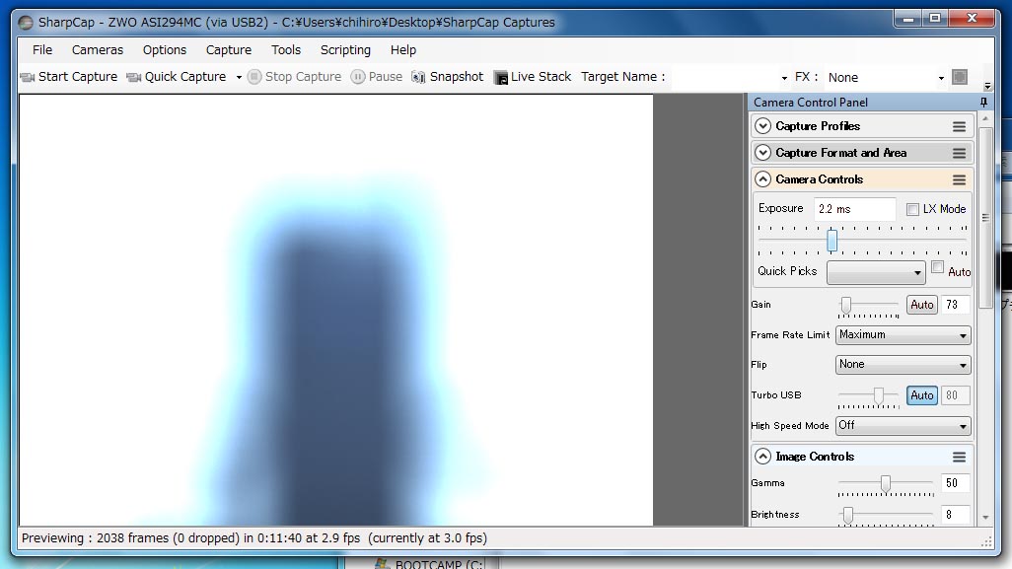Collapse the Camera Controls section
Screen dimensions: 1012x569
pos(762,179)
